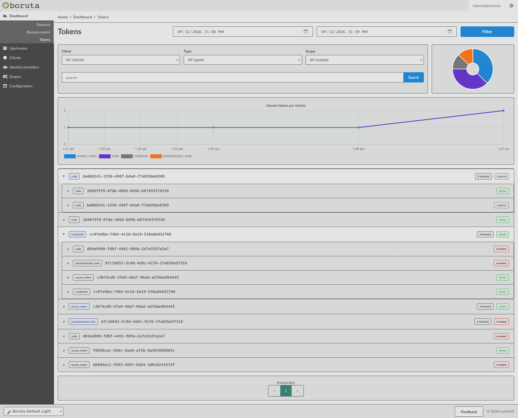Open calendar picker of start date field
The height and width of the screenshot is (418, 518).
click(306, 32)
